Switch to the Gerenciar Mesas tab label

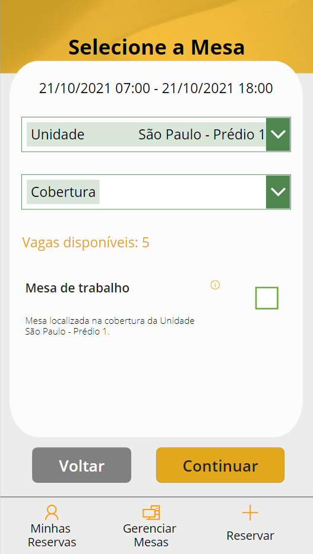click(150, 535)
